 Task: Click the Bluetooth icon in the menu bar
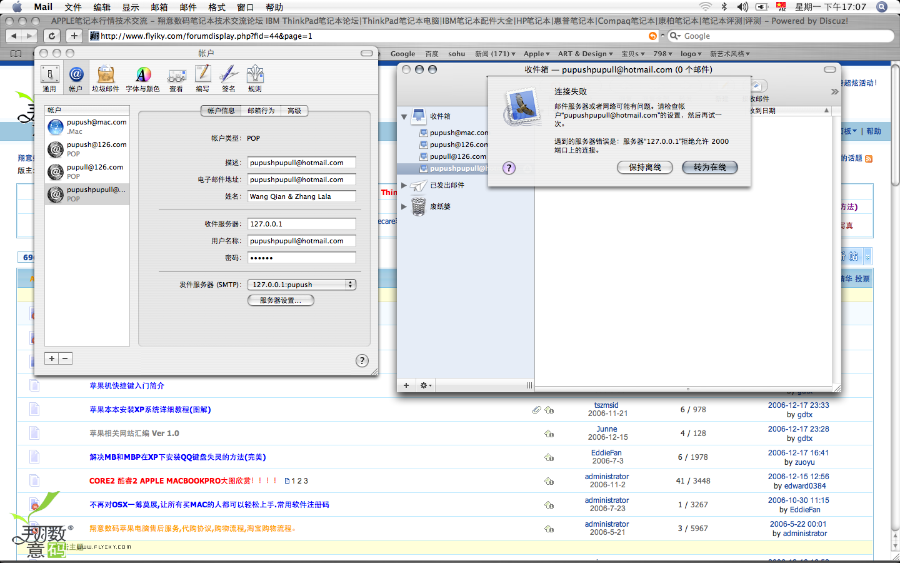(x=724, y=7)
